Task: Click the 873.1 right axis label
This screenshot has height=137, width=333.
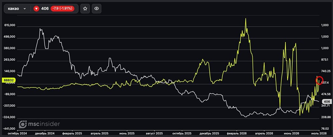Action: (325, 60)
